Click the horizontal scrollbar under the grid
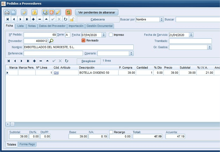Image resolution: width=220 pixels, height=152 pixels. [x=113, y=124]
